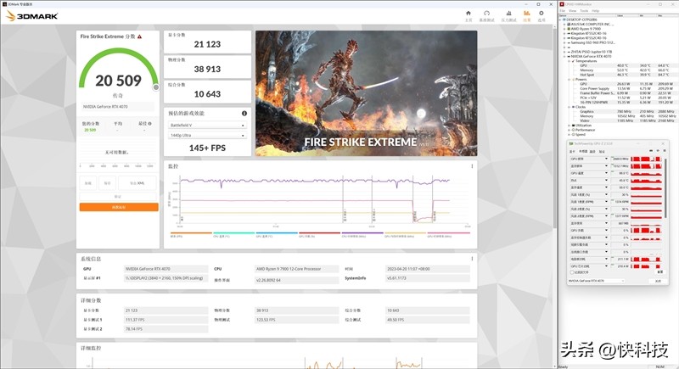Open the 3DMark Benchmarks tab icon
This screenshot has width=679, height=369.
click(486, 14)
